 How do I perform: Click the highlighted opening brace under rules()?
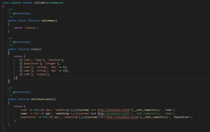pos(9,53)
